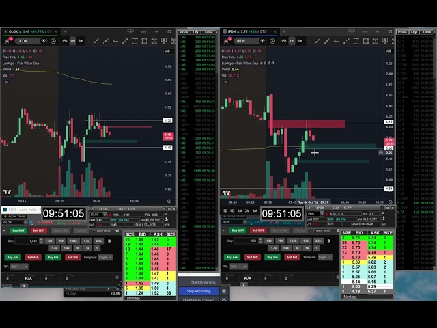Select the rectangle tool in OLOX chart toolbar

pos(144,41)
